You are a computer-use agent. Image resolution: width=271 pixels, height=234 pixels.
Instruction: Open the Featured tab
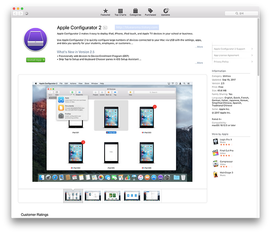pos(105,12)
